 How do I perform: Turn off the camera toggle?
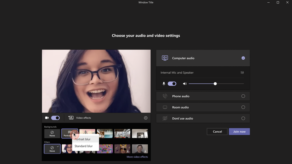(x=55, y=118)
